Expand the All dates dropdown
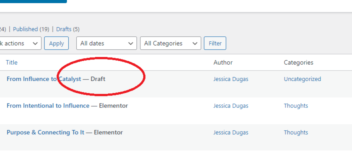 click(107, 43)
